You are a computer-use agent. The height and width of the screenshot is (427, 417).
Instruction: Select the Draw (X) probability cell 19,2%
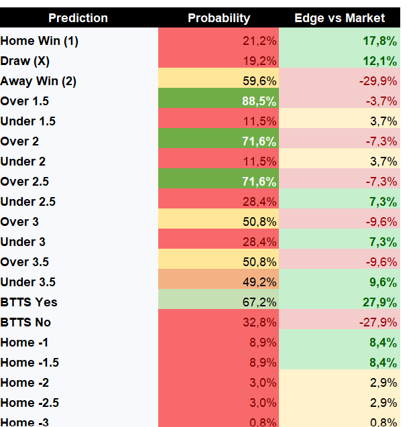[219, 61]
